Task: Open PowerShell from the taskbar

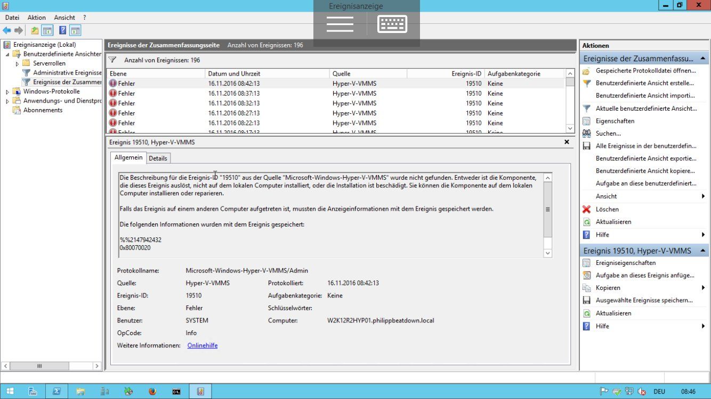Action: click(56, 392)
